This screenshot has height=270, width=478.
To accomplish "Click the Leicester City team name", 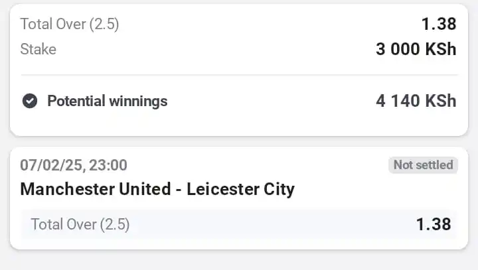I will (x=240, y=189).
